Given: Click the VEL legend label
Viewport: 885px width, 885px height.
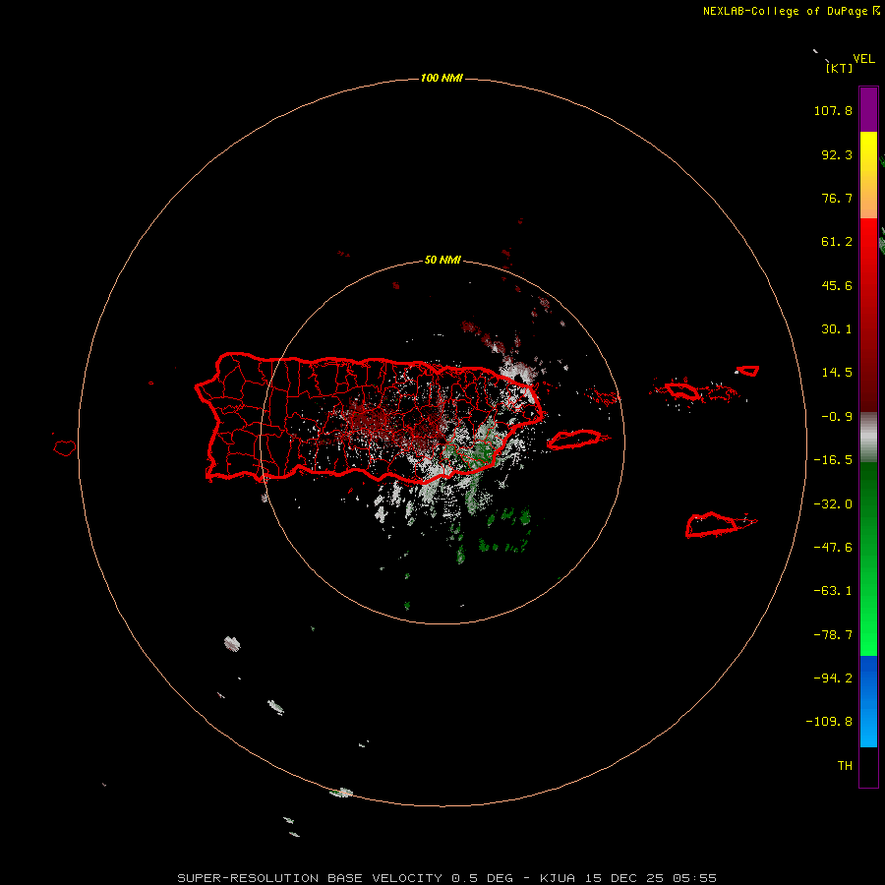Looking at the screenshot, I should coord(863,58).
